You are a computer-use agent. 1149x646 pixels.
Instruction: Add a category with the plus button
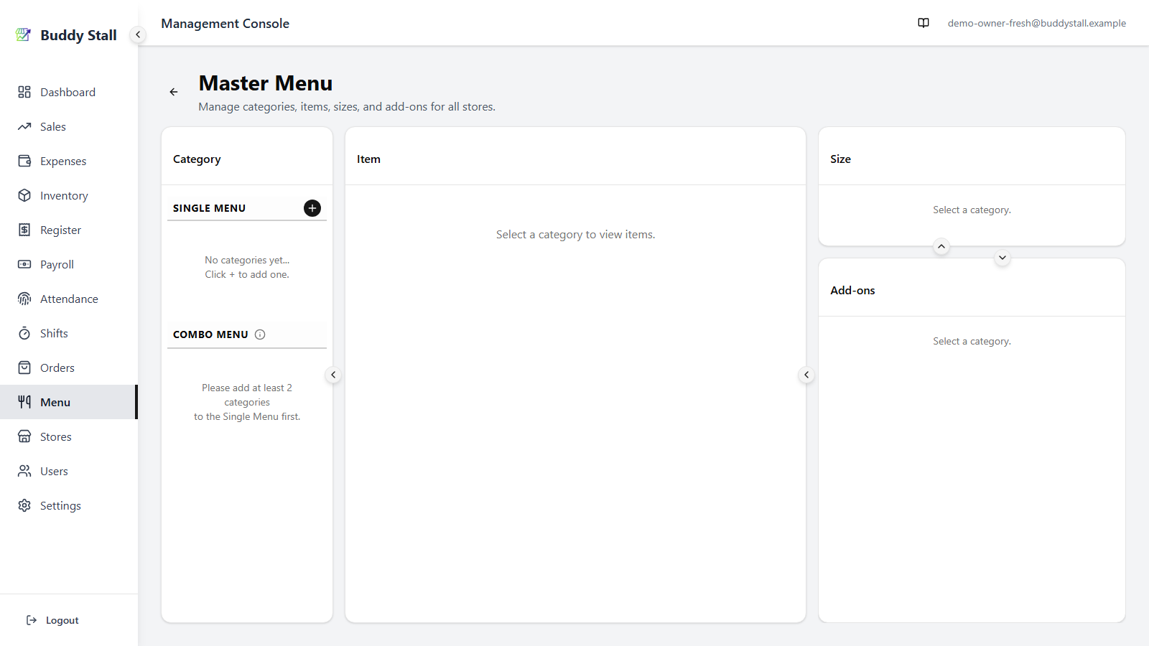(x=312, y=208)
